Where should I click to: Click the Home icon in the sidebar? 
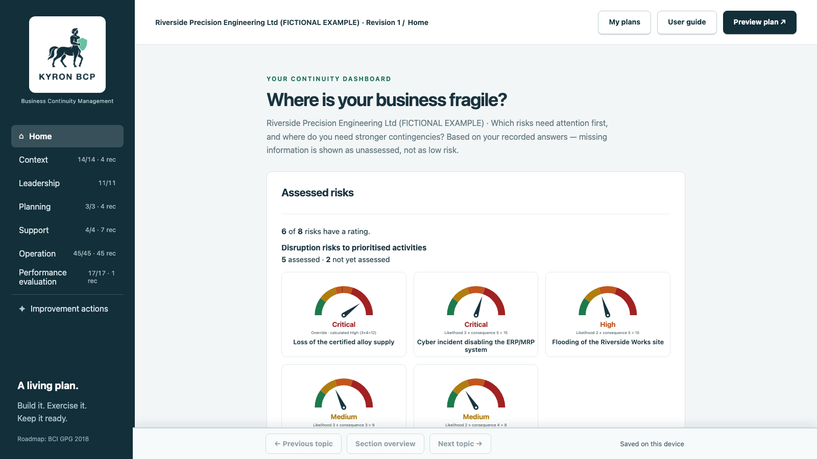point(21,136)
